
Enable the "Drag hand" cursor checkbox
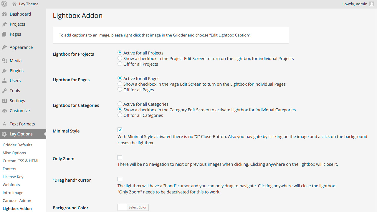pos(120,179)
